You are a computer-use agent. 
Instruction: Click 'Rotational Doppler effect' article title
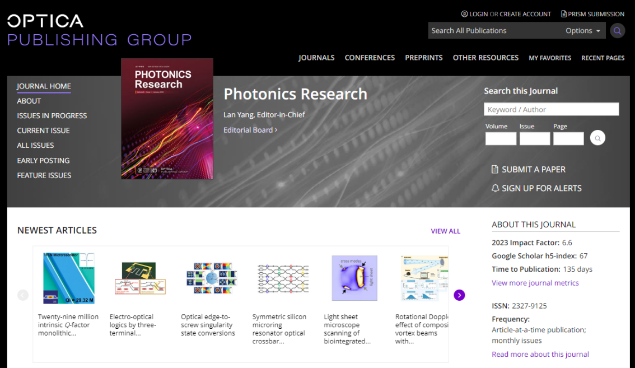coord(422,329)
